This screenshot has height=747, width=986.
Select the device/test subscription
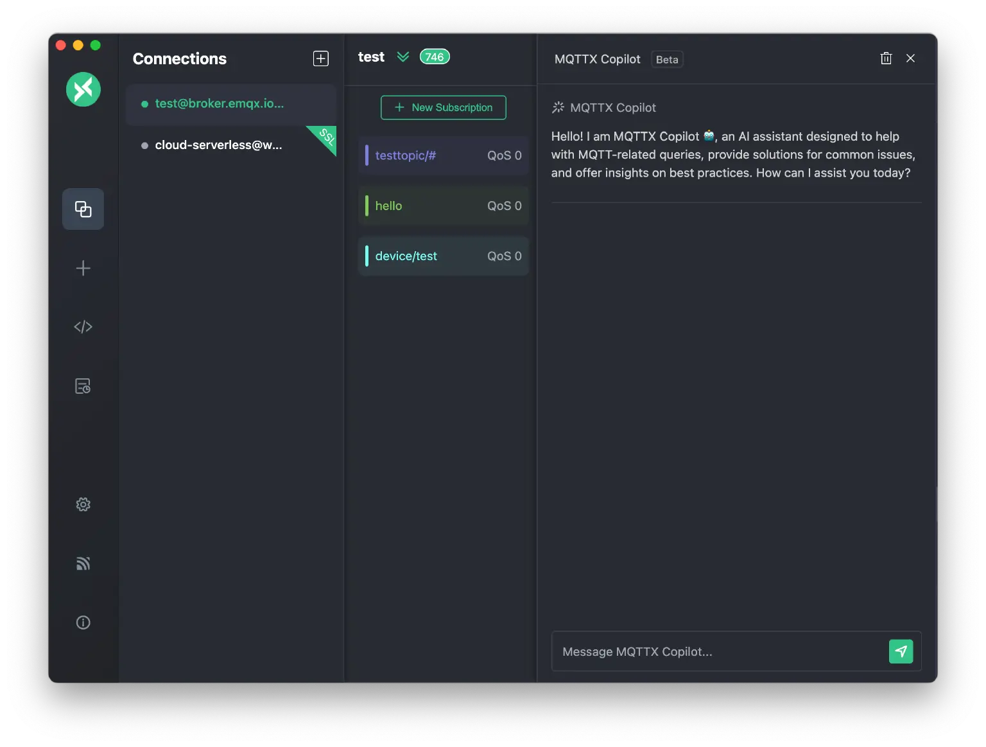click(x=443, y=256)
